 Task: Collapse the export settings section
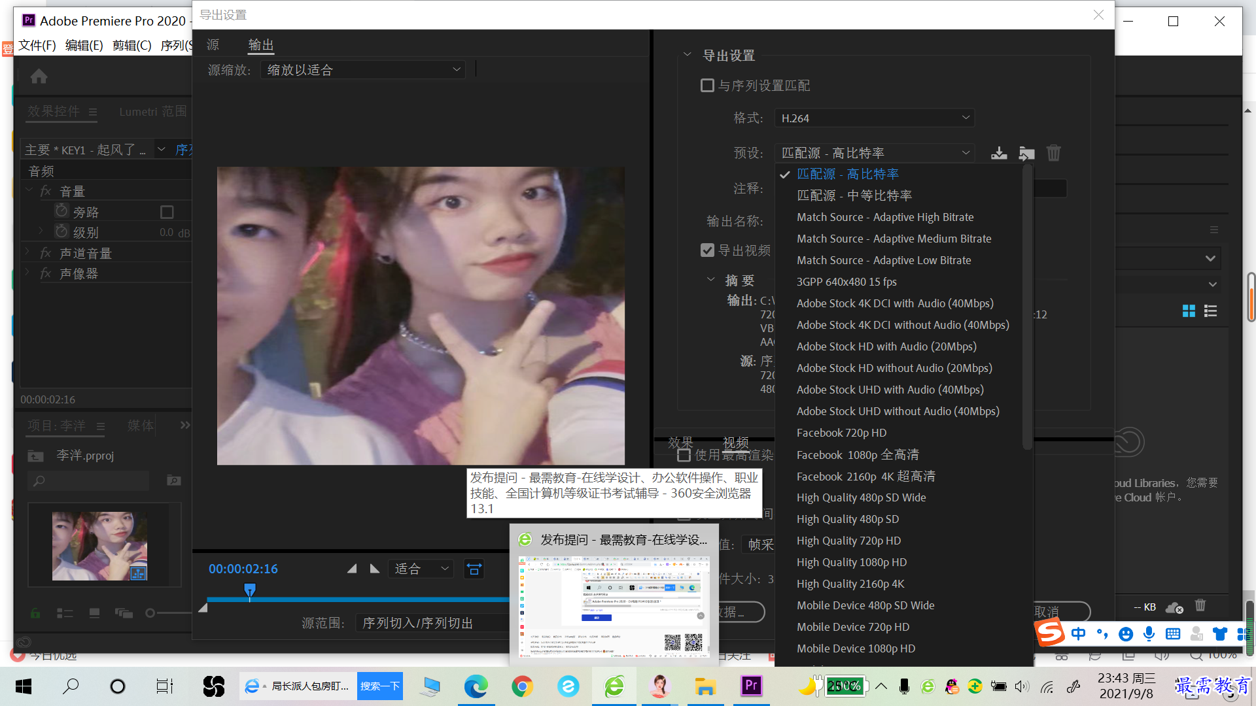[687, 55]
